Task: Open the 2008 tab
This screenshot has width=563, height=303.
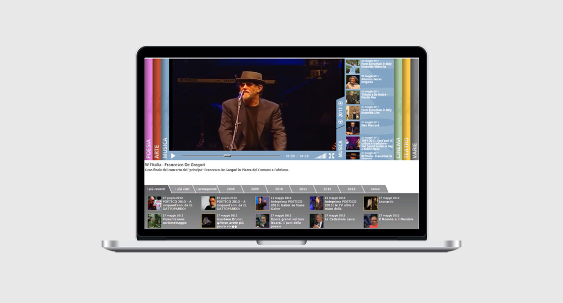Action: tap(231, 189)
